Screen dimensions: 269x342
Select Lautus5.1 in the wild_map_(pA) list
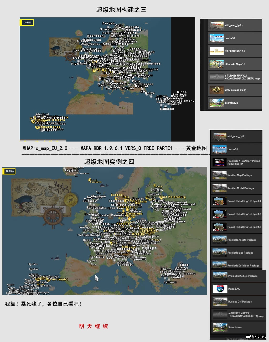(x=235, y=38)
